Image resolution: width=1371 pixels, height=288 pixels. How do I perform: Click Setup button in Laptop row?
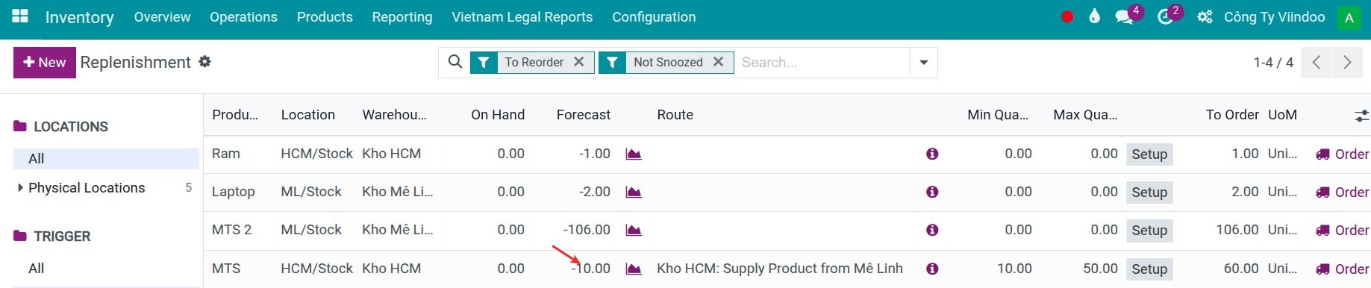pos(1149,192)
